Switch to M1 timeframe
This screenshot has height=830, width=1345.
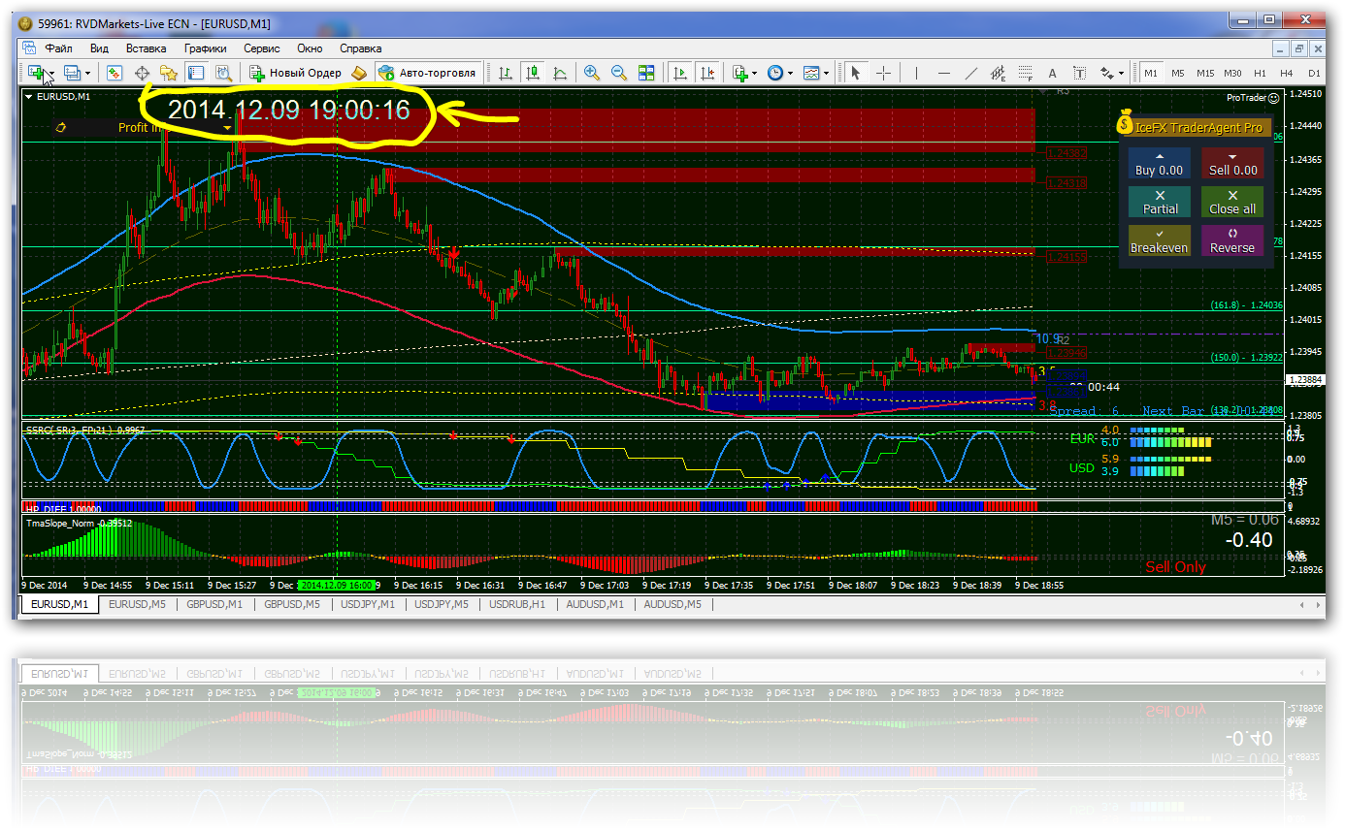[1150, 73]
